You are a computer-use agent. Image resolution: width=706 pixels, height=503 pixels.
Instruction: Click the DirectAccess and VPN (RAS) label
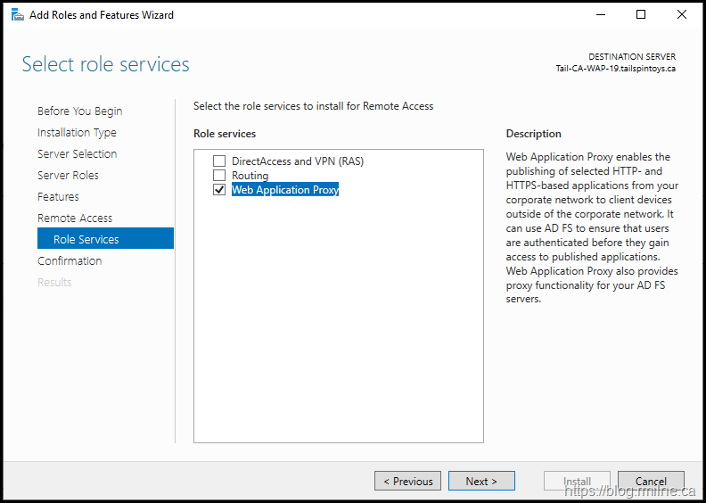click(x=298, y=161)
